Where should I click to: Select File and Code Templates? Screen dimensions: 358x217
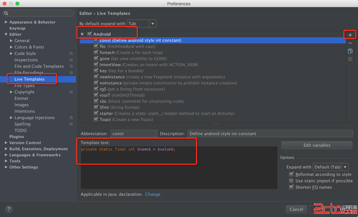click(39, 66)
